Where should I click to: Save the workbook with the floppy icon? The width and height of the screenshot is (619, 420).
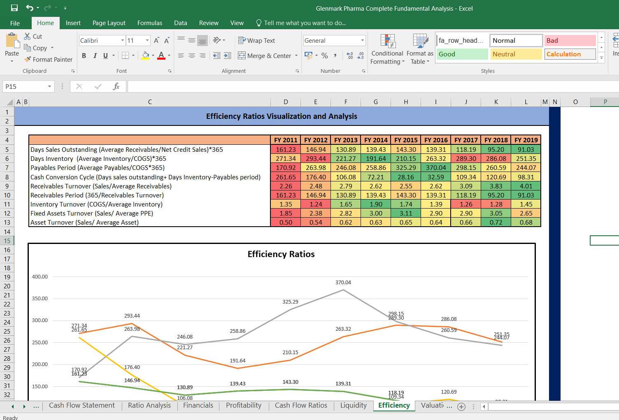tap(14, 8)
